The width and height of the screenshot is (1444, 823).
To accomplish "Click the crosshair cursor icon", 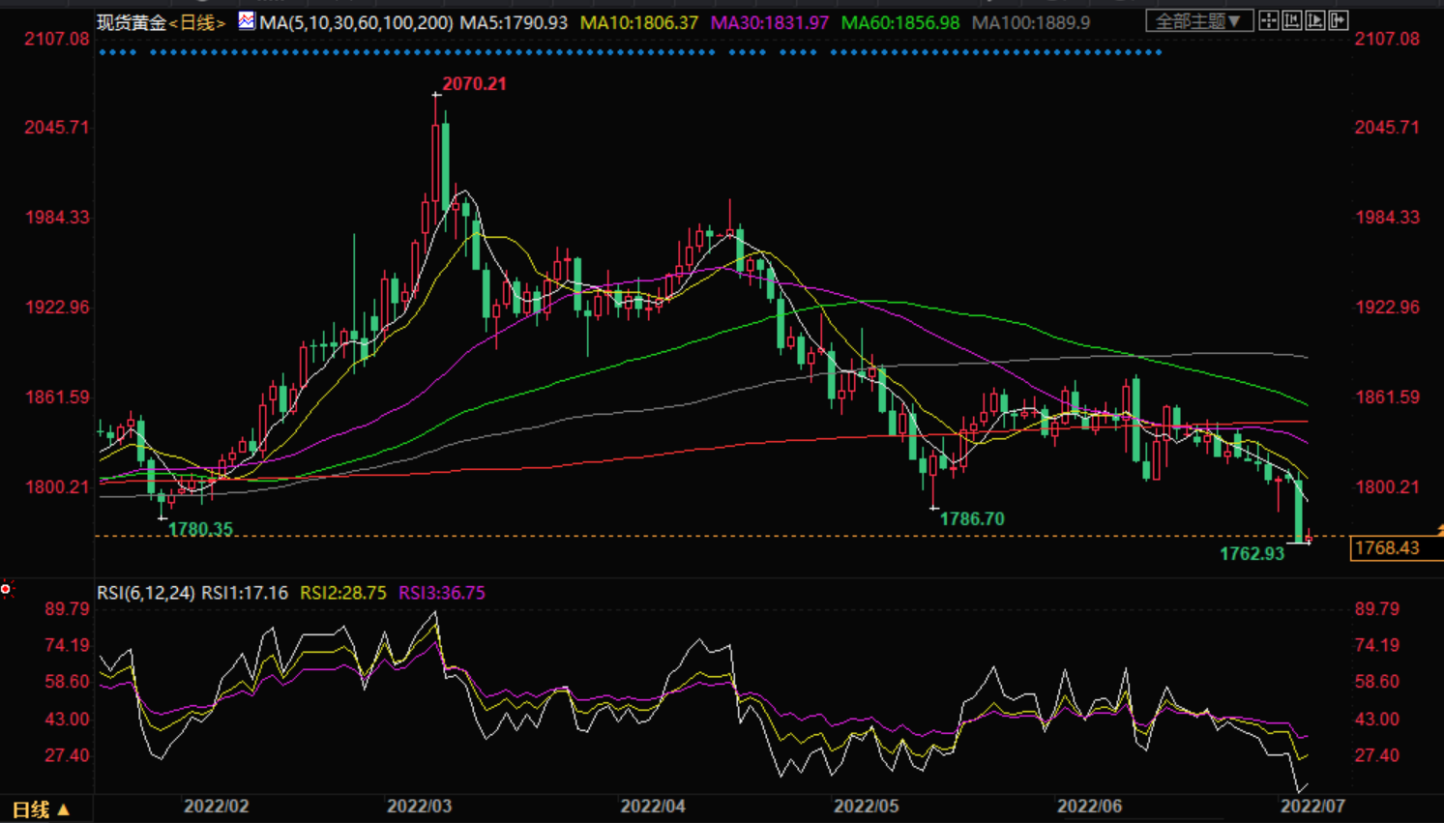I will pyautogui.click(x=1269, y=20).
